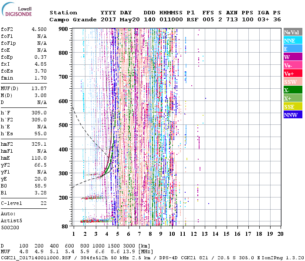This screenshot has width=305, height=261.
Task: Click the 900 km y-axis label
Action: click(63, 29)
